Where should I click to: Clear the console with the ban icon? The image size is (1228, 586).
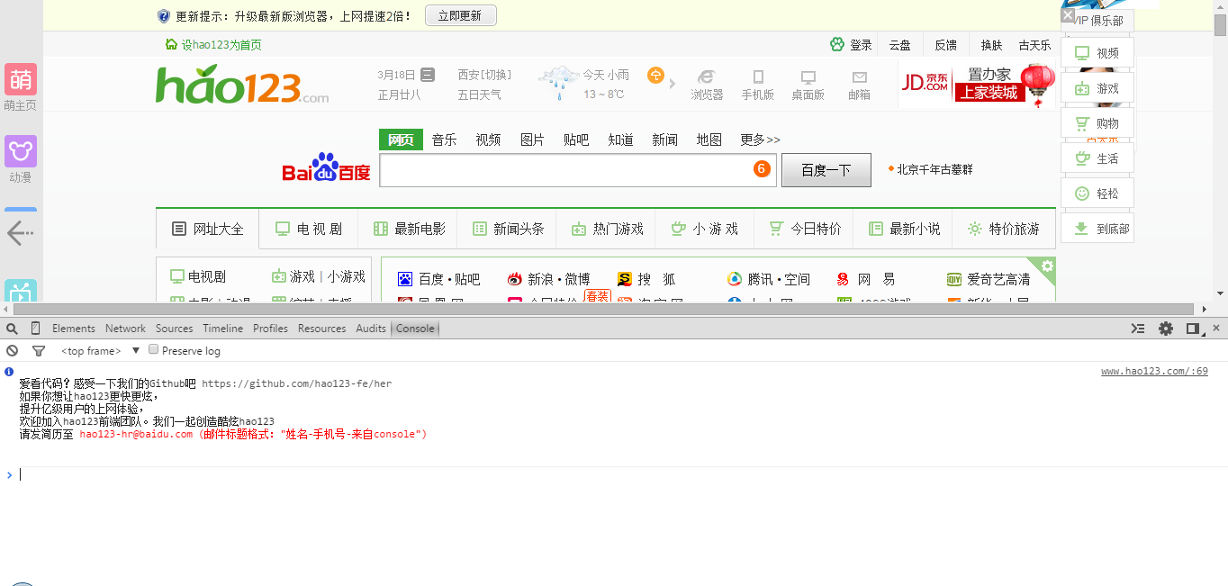[x=12, y=351]
